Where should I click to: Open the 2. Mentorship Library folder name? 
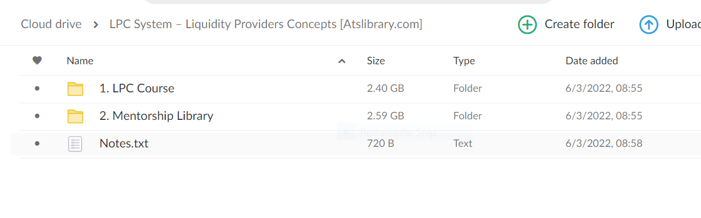click(x=157, y=116)
